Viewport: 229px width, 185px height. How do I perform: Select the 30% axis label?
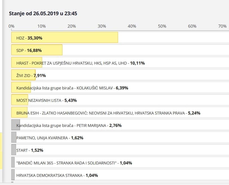click(102, 26)
